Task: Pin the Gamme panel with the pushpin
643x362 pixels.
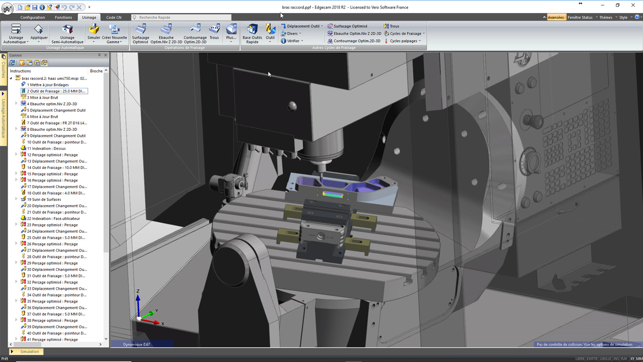Action: tap(99, 55)
